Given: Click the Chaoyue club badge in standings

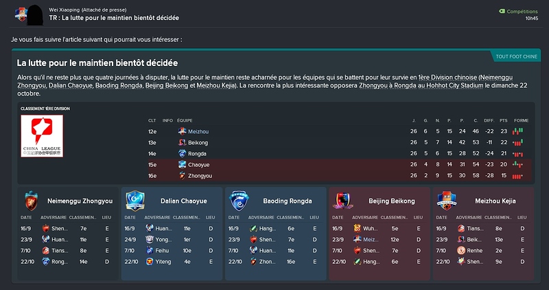Looking at the screenshot, I should [182, 164].
